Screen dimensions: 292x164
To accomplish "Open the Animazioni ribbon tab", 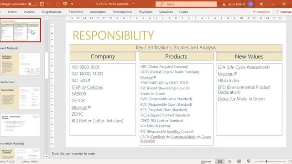I will pyautogui.click(x=98, y=12).
